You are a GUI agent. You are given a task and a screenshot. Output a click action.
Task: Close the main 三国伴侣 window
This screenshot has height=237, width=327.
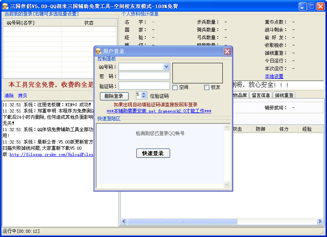pyautogui.click(x=320, y=6)
